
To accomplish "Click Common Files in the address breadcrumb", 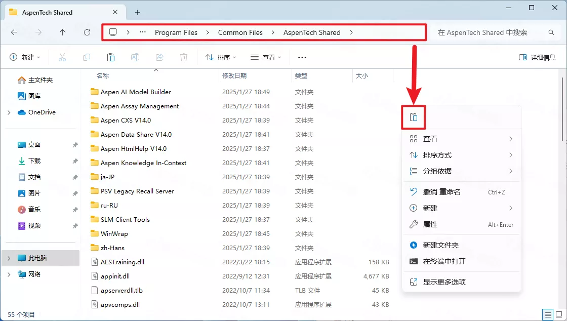I will [240, 32].
